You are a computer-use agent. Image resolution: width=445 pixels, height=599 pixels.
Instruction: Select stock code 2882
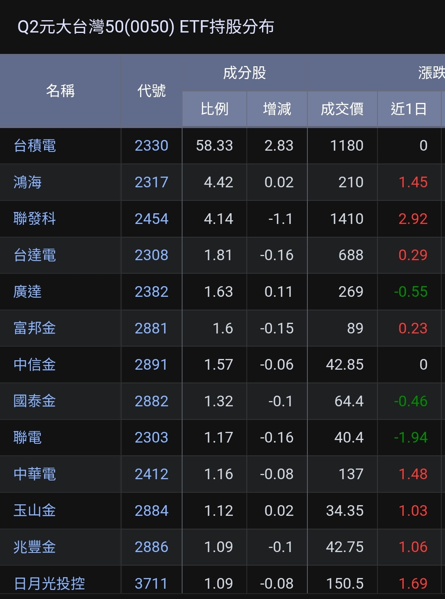[151, 401]
